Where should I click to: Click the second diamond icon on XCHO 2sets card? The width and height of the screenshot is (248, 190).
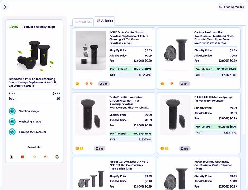[91, 83]
